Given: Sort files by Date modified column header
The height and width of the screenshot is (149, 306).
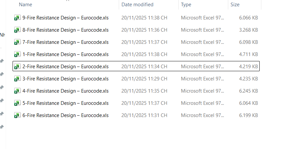Looking at the screenshot, I should [137, 5].
